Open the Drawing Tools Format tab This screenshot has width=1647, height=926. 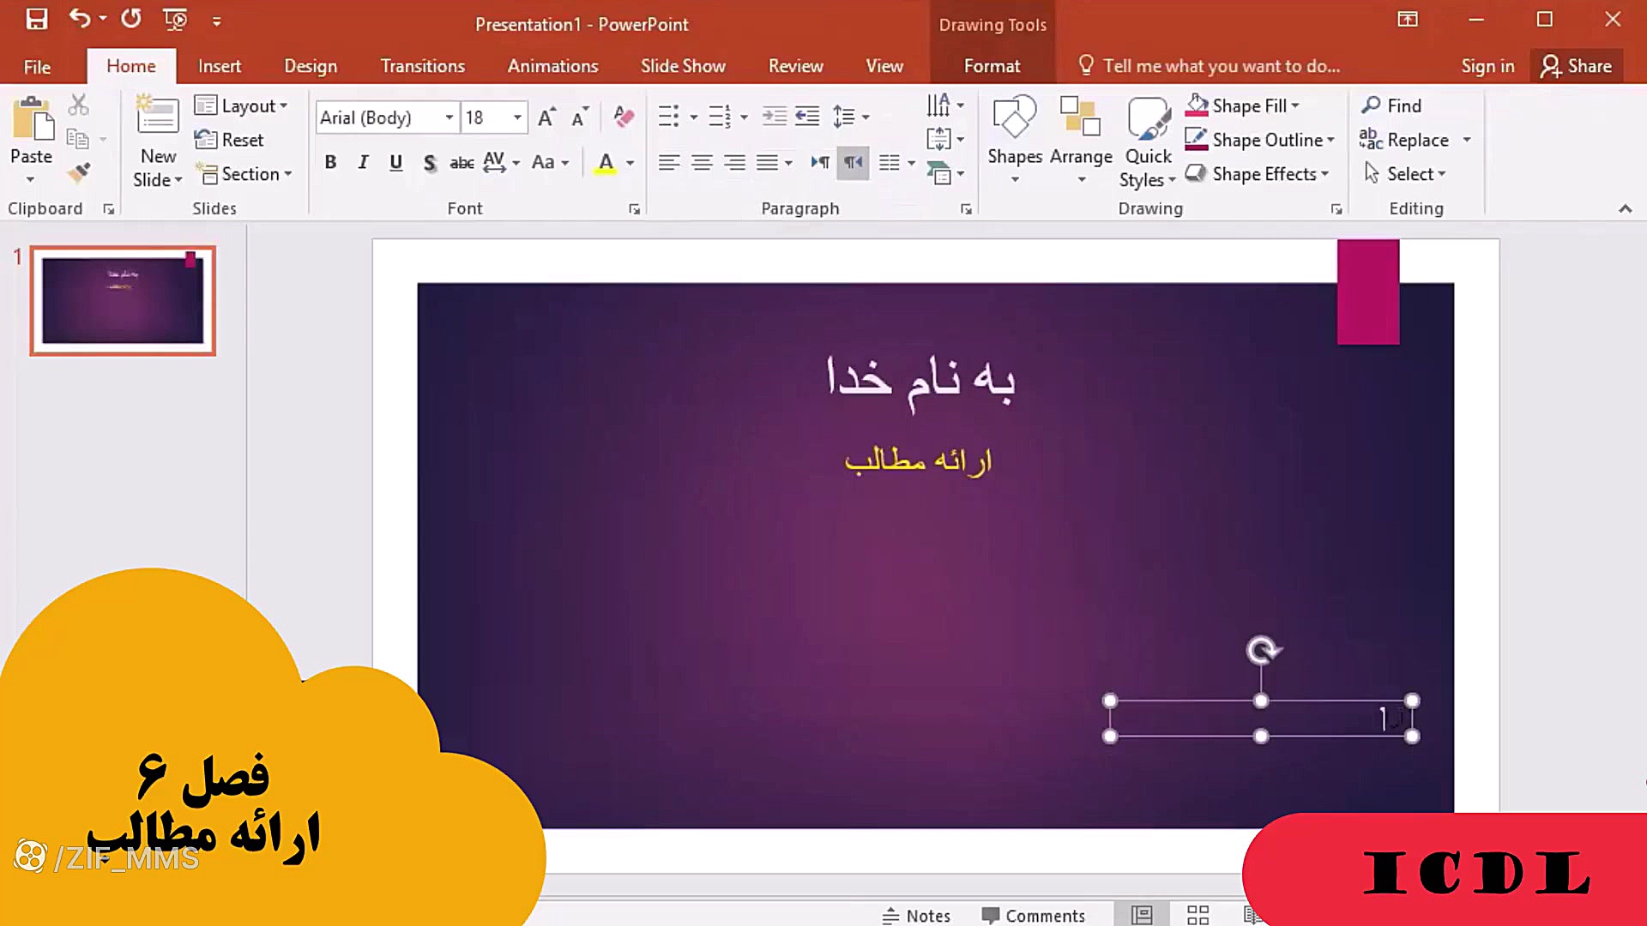click(992, 66)
